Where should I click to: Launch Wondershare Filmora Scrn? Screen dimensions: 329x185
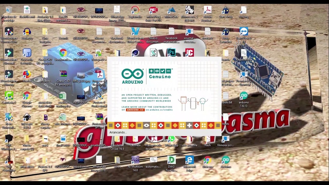[9, 35]
